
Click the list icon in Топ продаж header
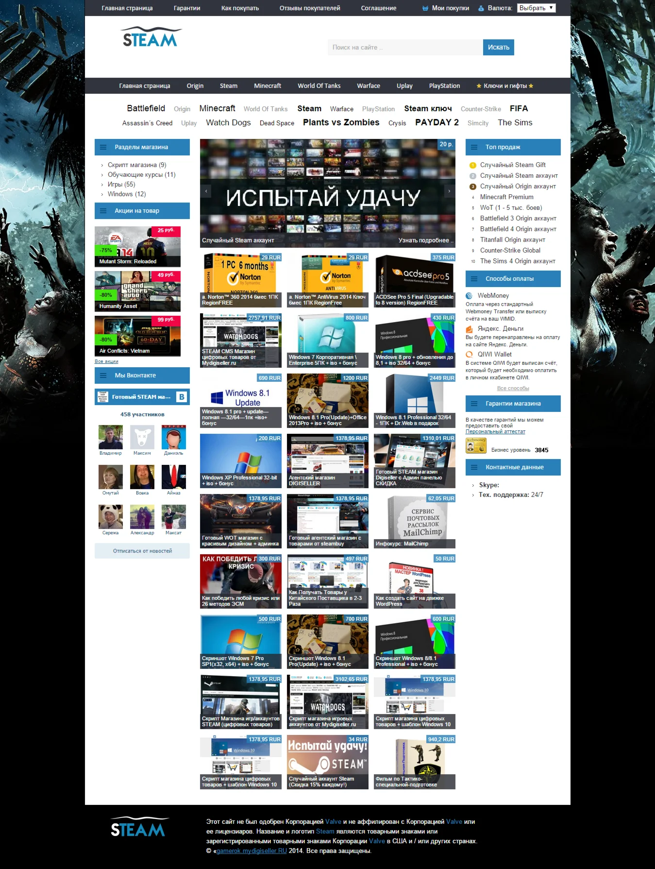[x=474, y=147]
